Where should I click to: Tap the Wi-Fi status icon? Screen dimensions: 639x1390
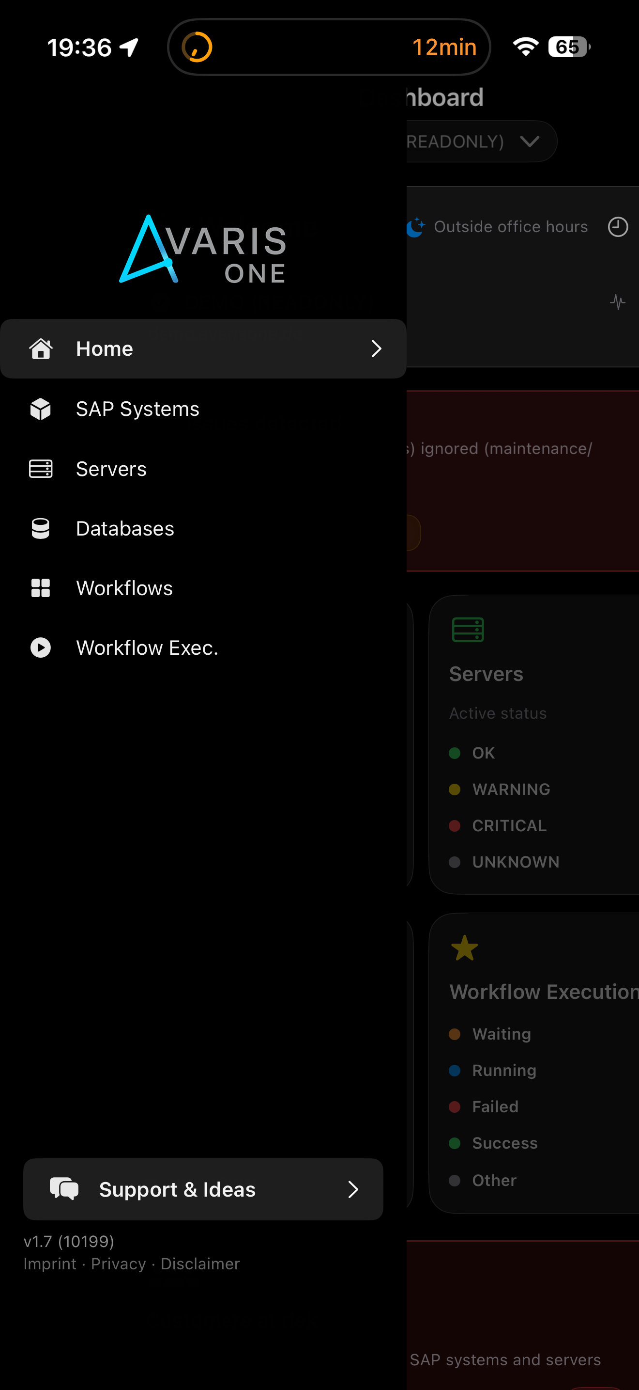point(525,47)
